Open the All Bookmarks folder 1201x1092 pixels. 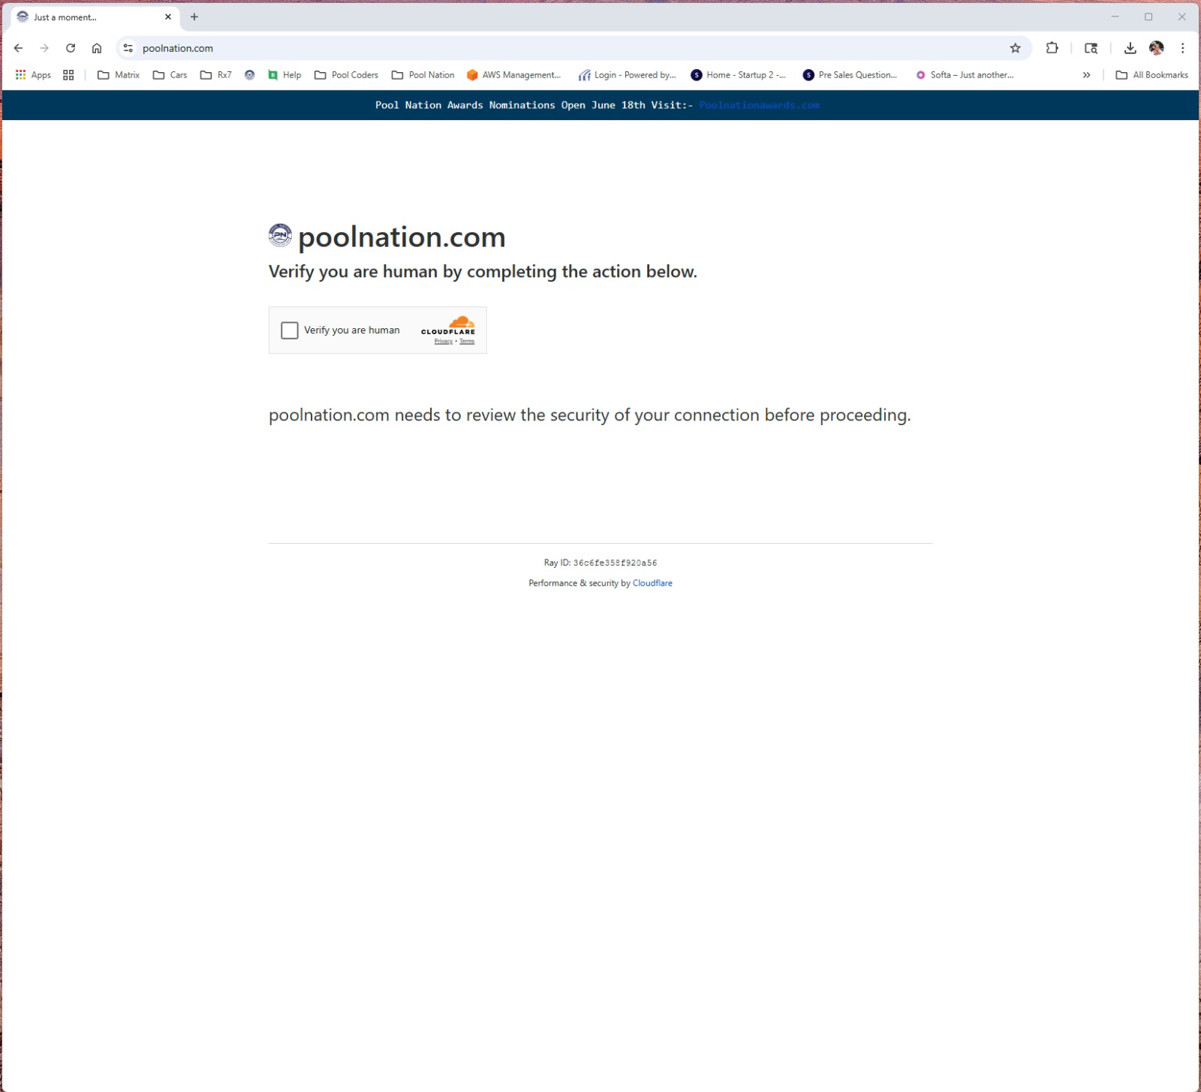click(1152, 75)
